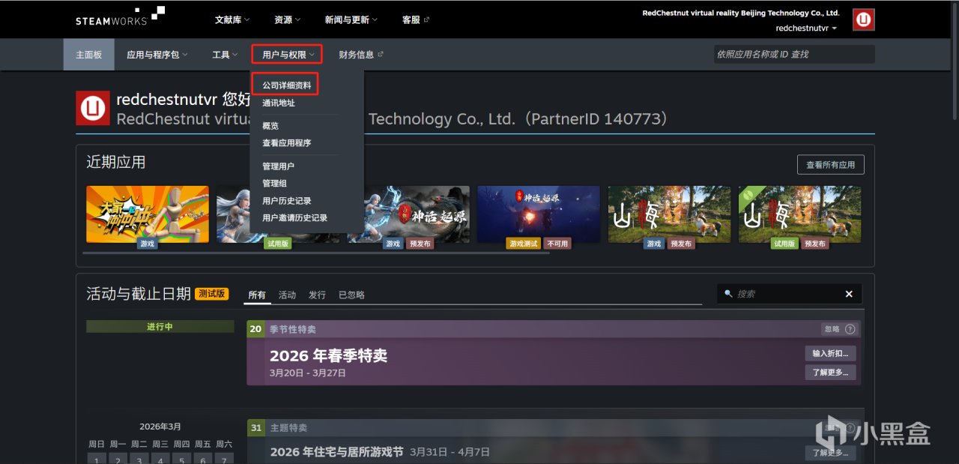Select 公司详细资料 from the menu

286,85
